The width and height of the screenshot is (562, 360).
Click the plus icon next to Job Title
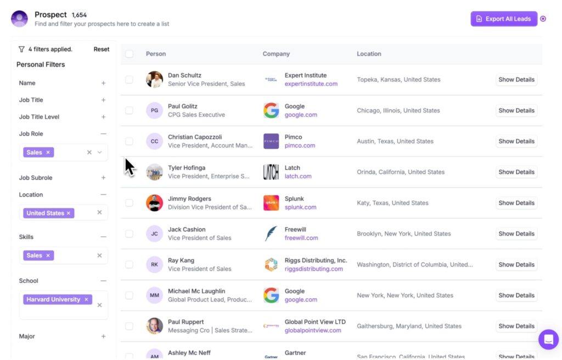pos(103,100)
